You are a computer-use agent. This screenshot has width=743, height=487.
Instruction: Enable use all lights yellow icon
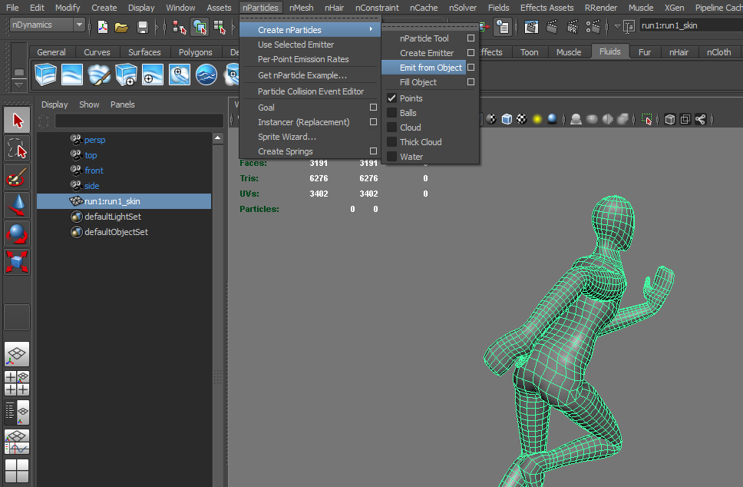tap(537, 119)
